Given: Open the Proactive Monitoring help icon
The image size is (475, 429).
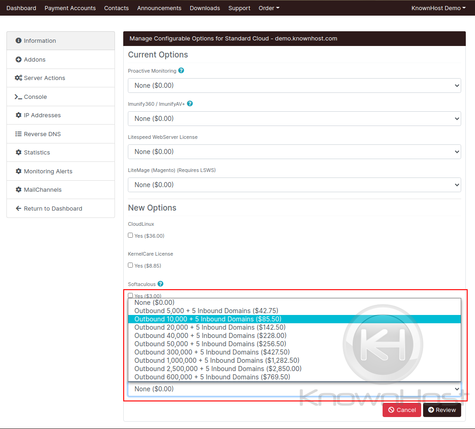Looking at the screenshot, I should 181,71.
